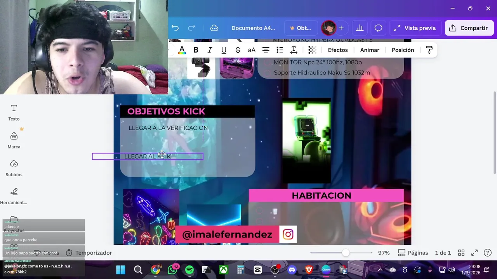Select the HABITACION heading
The width and height of the screenshot is (497, 279).
coord(321,196)
